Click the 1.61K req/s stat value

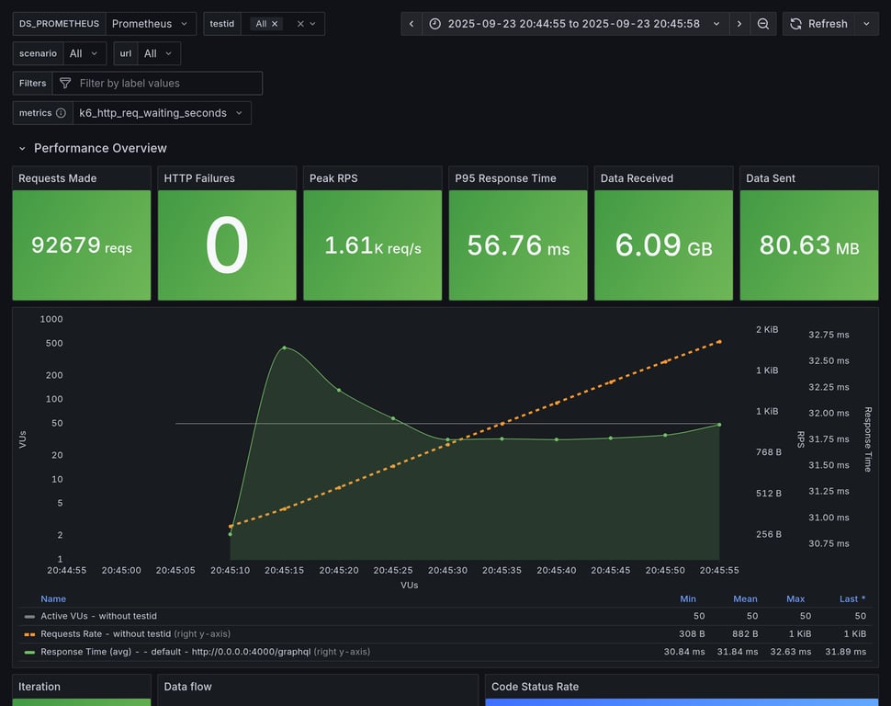pos(373,245)
